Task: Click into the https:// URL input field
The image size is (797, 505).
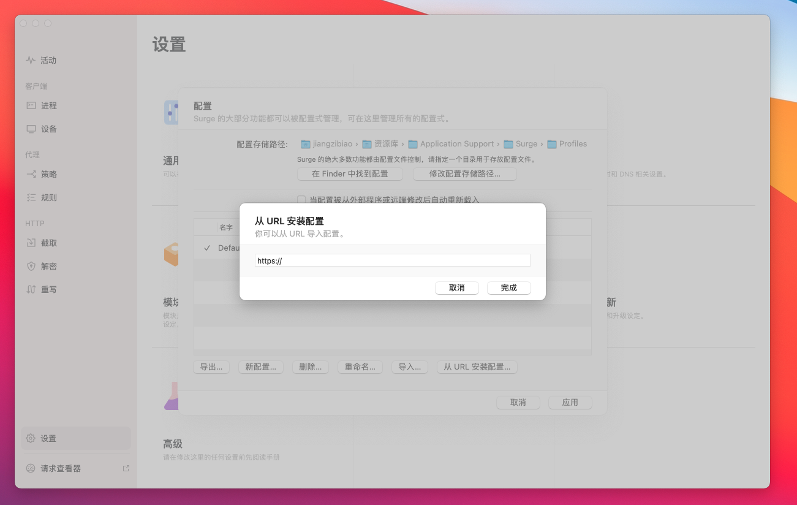Action: (x=392, y=260)
